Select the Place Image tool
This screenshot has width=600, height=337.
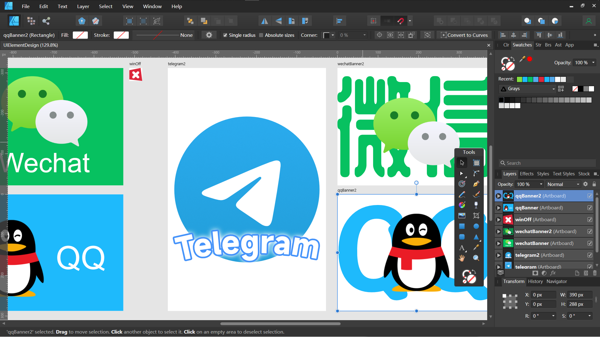pos(462,216)
